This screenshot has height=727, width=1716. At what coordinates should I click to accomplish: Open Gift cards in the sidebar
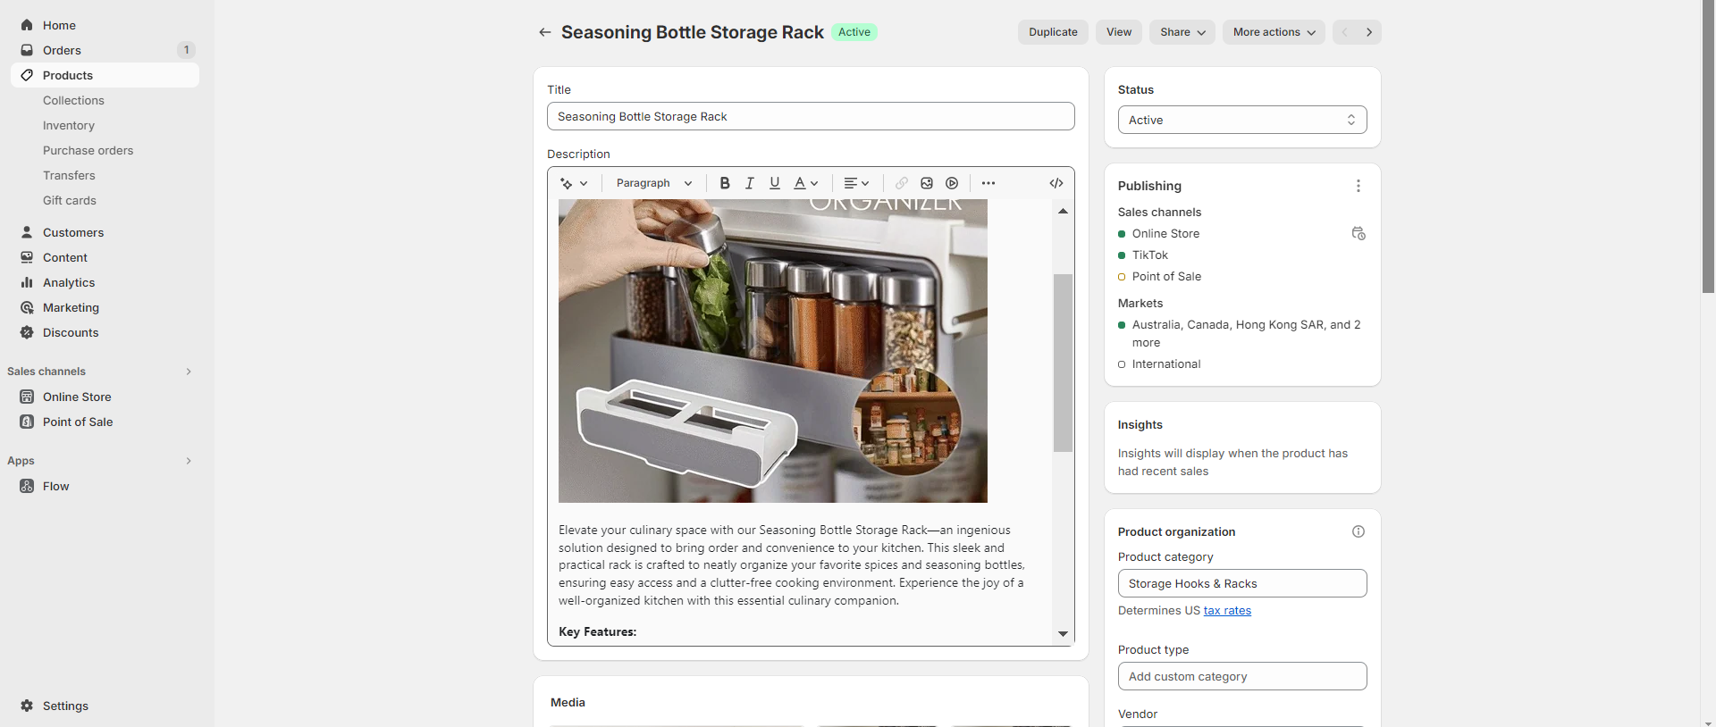pyautogui.click(x=70, y=200)
